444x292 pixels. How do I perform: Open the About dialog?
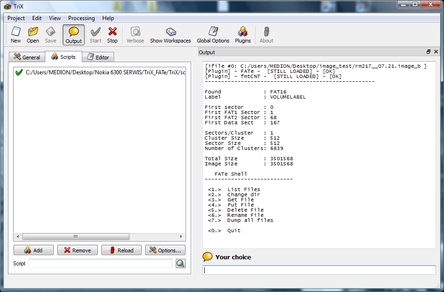pyautogui.click(x=266, y=35)
